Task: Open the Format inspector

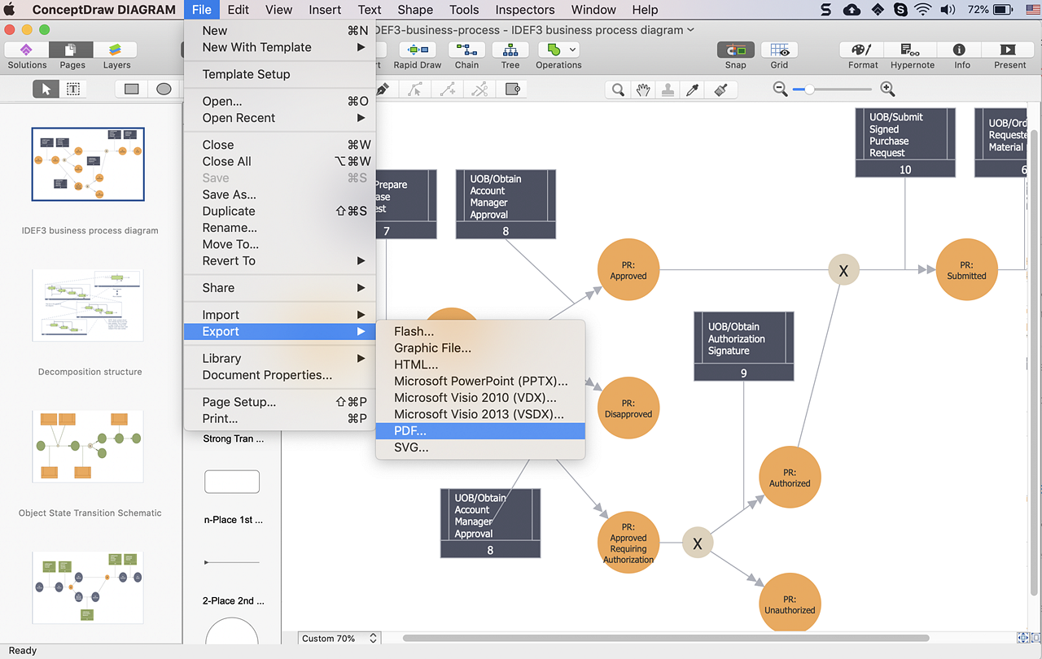Action: pos(862,50)
